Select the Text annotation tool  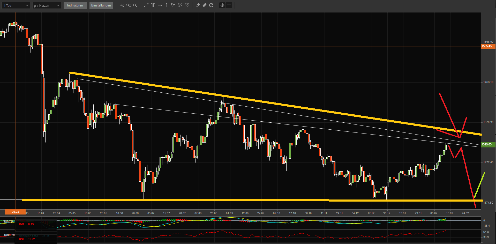pyautogui.click(x=153, y=5)
